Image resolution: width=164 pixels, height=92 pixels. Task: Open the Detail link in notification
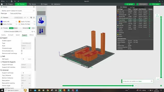(140, 81)
